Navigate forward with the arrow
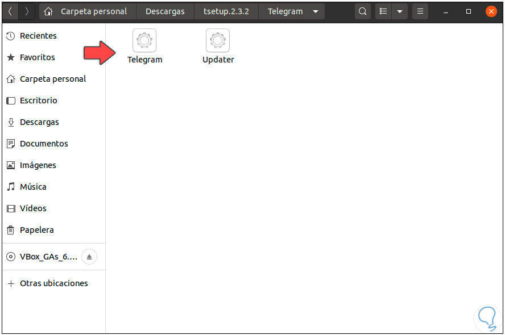Screen dimensions: 505x335 pyautogui.click(x=26, y=11)
